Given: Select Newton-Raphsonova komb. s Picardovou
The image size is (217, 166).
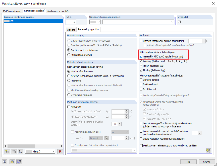Looking at the screenshot, I should (69, 76).
